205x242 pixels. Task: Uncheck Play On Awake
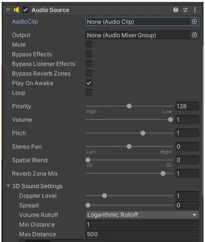(x=89, y=83)
